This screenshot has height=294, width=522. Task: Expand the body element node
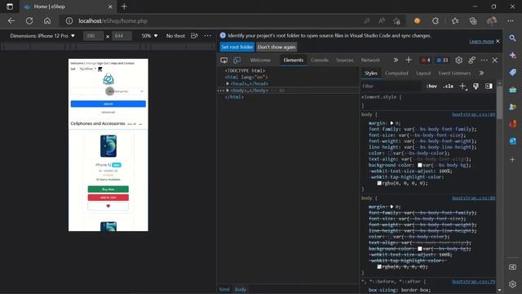[x=228, y=91]
